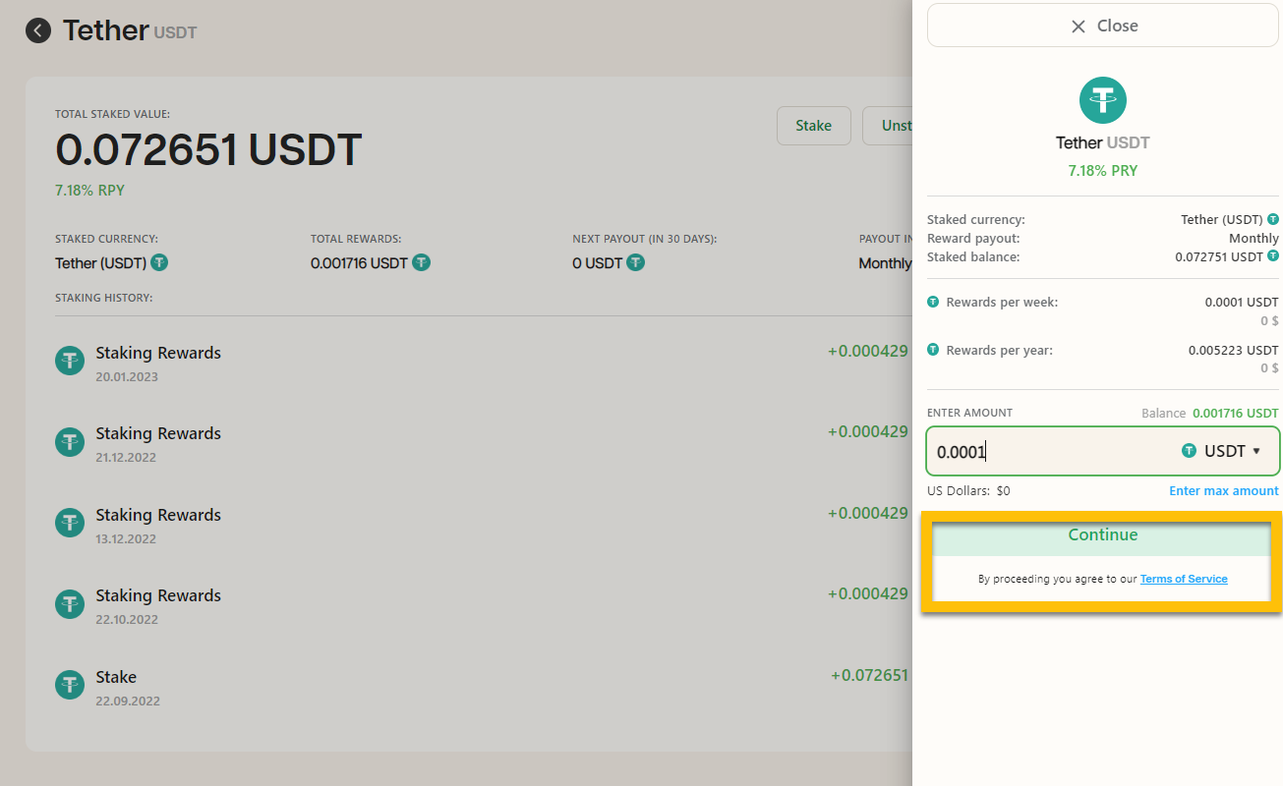Viewport: 1283px width, 786px height.
Task: Select Staking Rewards entry dated 20.01.2023
Action: tap(482, 364)
